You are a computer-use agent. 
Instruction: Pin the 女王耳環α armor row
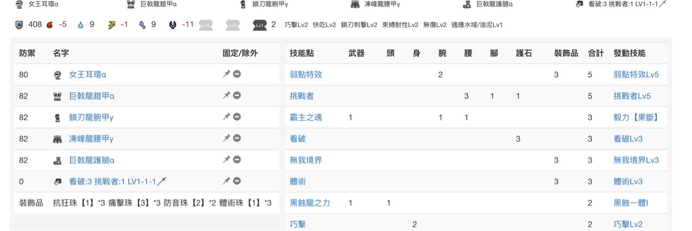click(x=227, y=75)
